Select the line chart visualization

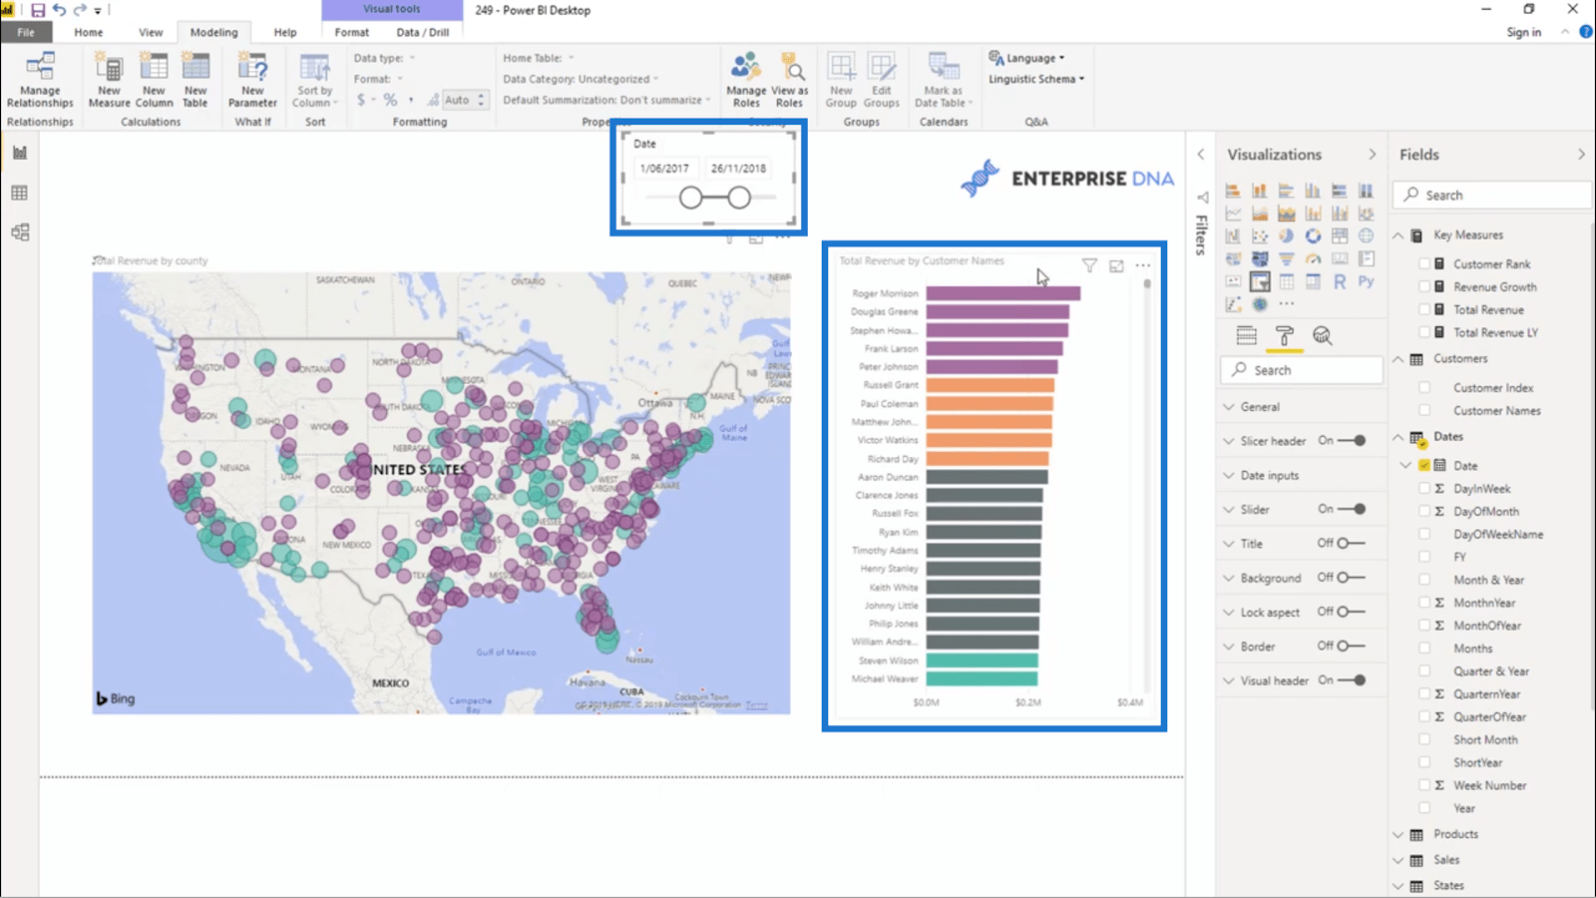1234,214
